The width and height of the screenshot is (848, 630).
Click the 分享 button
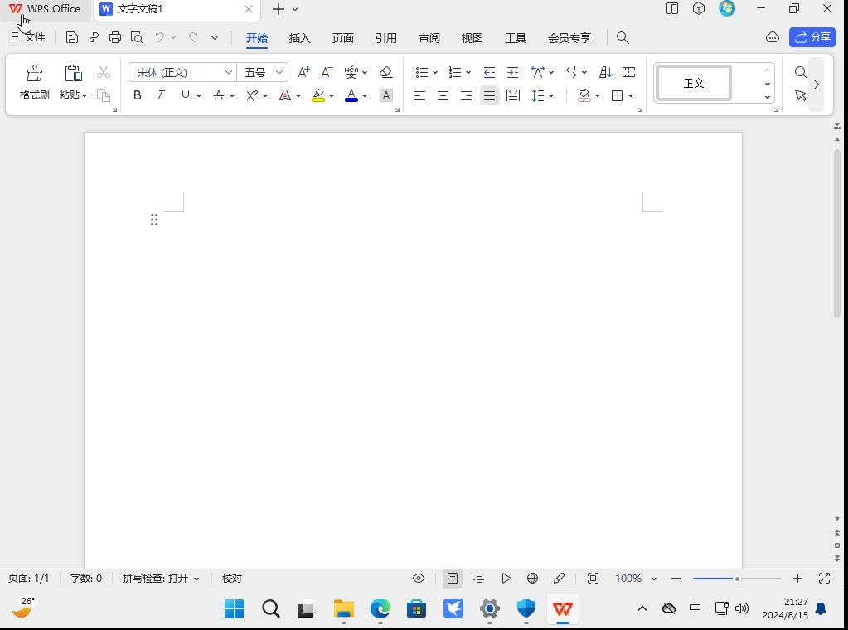pos(811,37)
